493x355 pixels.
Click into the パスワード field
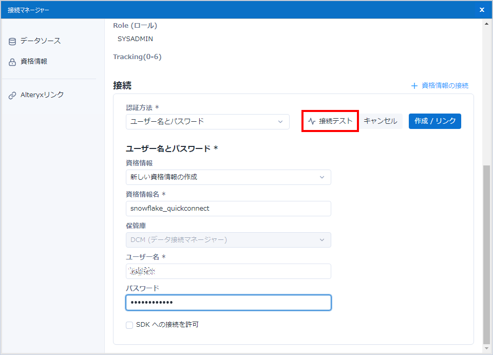click(228, 303)
